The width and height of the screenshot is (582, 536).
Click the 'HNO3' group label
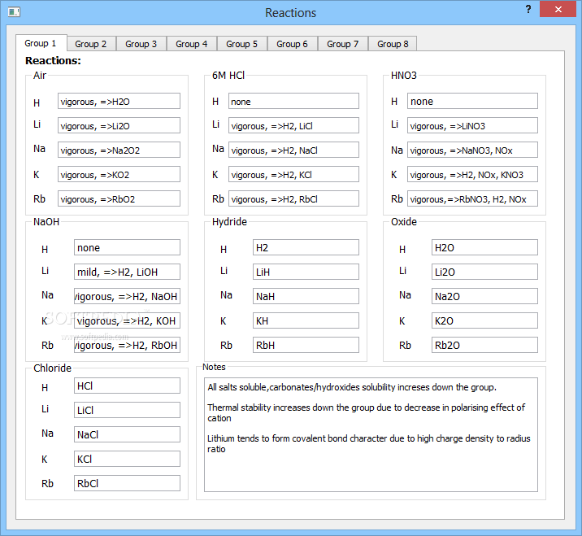click(x=404, y=76)
